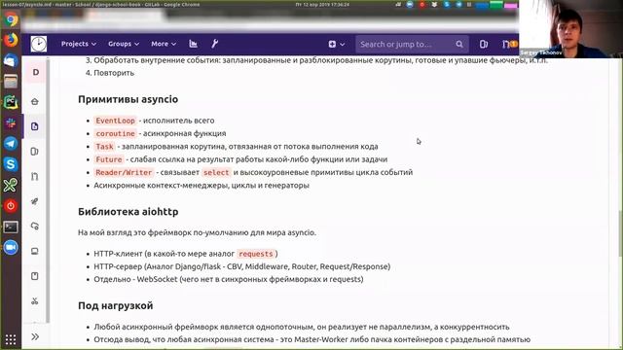The height and width of the screenshot is (350, 623).
Task: Click the GitLab logo home icon
Action: point(39,44)
